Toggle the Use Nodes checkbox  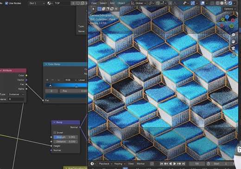coord(6,3)
